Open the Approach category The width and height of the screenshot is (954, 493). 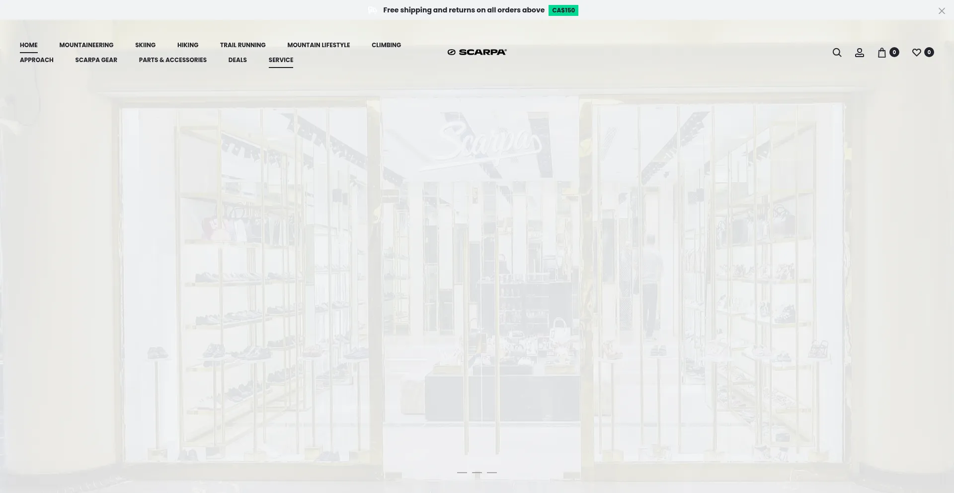(x=37, y=60)
